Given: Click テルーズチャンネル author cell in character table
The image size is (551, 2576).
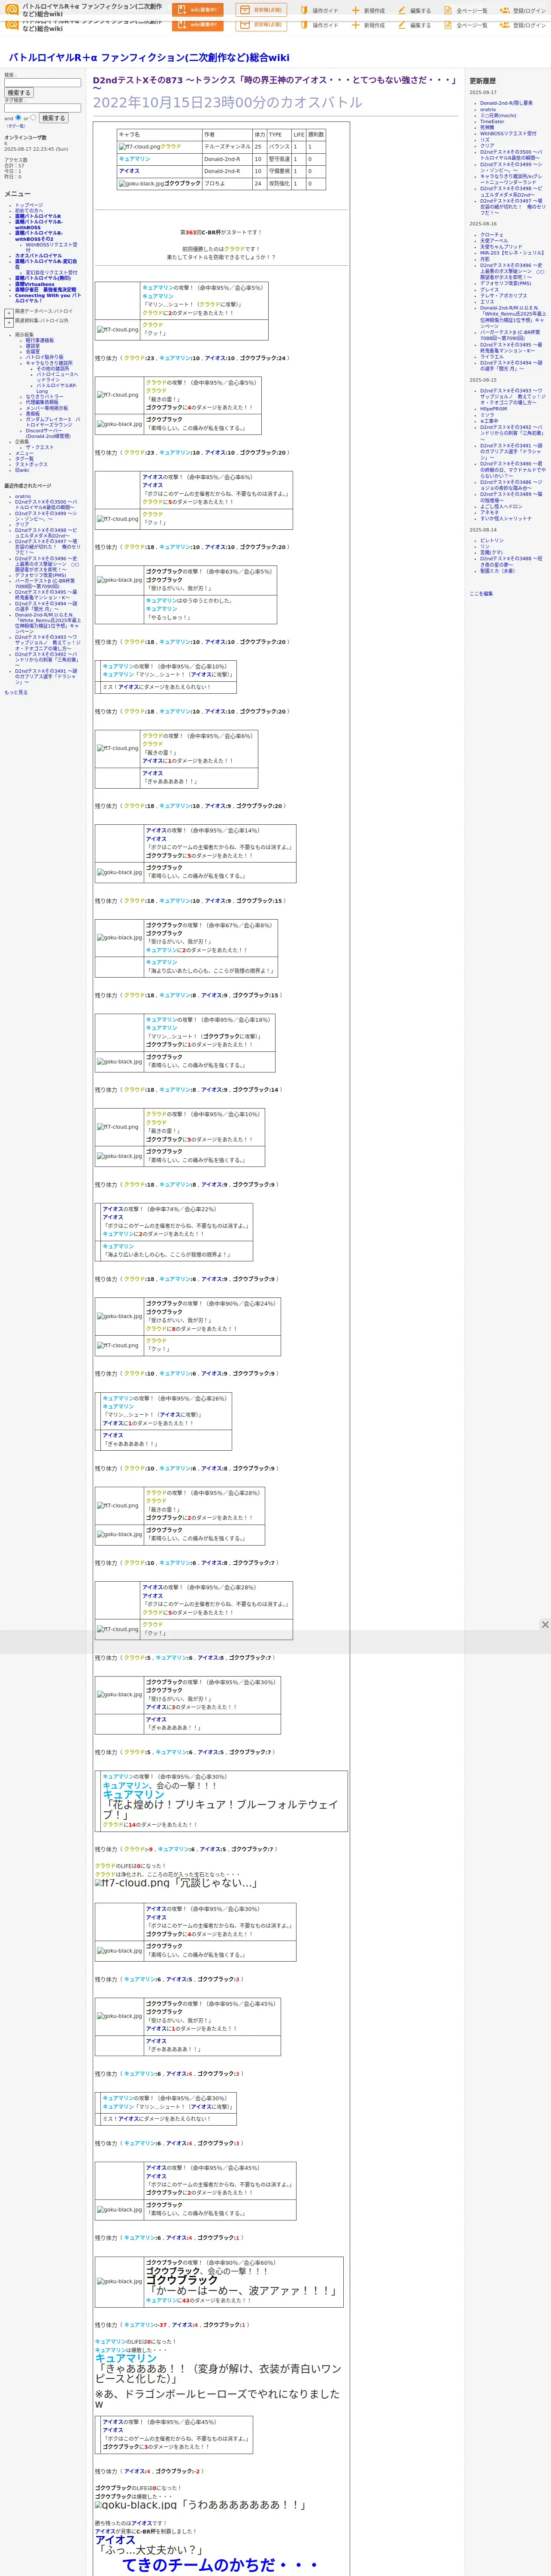Looking at the screenshot, I should click(227, 147).
